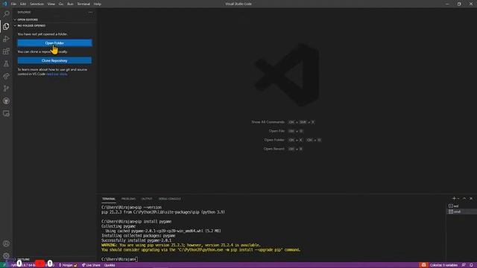This screenshot has width=477, height=268.
Task: Open the Edit menu
Action: [23, 4]
